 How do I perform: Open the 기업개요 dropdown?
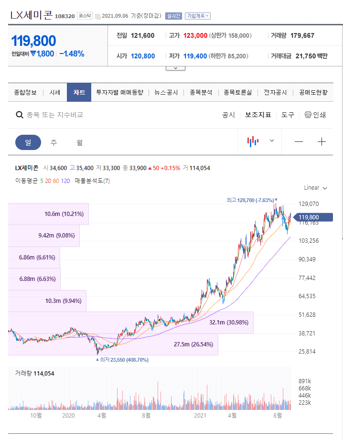click(198, 16)
